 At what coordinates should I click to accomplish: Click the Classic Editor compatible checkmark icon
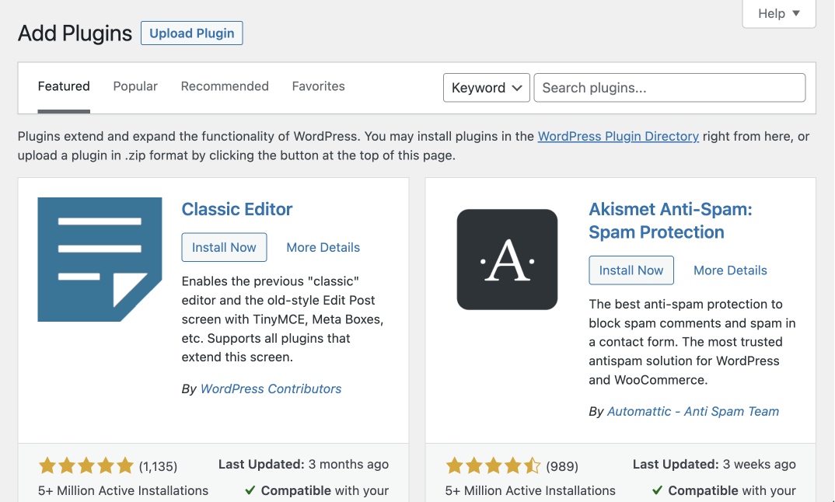pos(250,490)
